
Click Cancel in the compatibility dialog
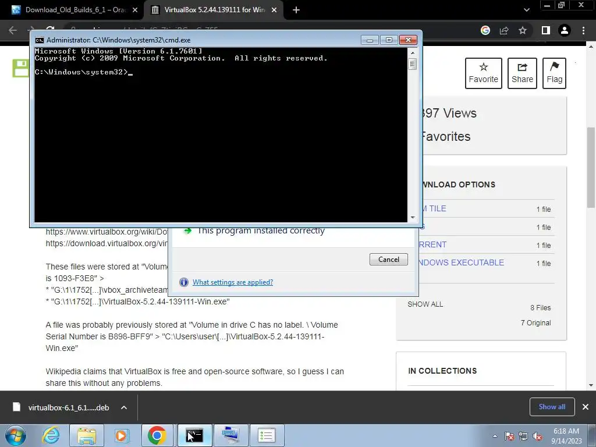(388, 259)
